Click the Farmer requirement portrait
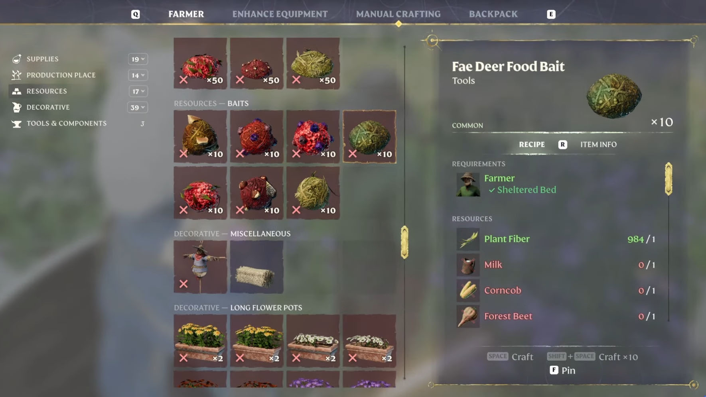The width and height of the screenshot is (706, 397). (468, 185)
